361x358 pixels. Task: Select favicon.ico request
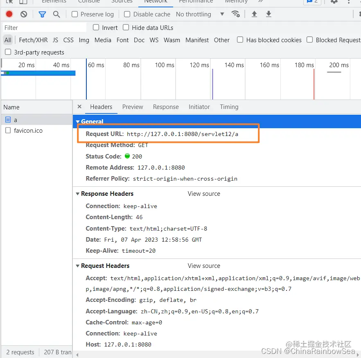[x=37, y=131]
